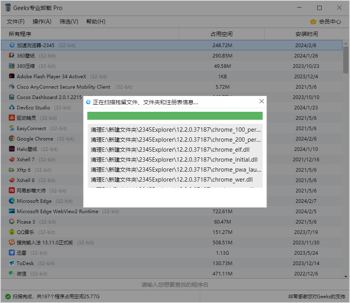The height and width of the screenshot is (303, 350).
Task: Click the 360压缩 program icon
Action: [12, 66]
